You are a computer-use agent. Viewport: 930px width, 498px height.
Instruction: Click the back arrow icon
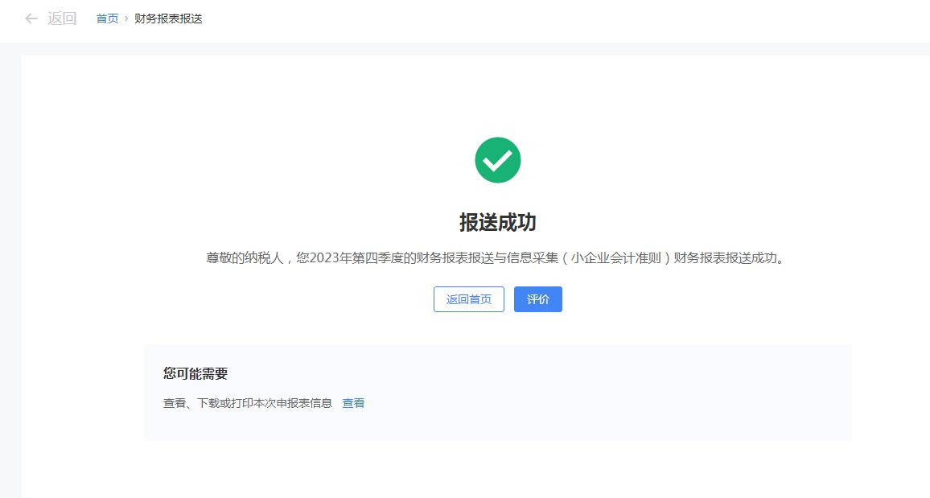(x=31, y=19)
